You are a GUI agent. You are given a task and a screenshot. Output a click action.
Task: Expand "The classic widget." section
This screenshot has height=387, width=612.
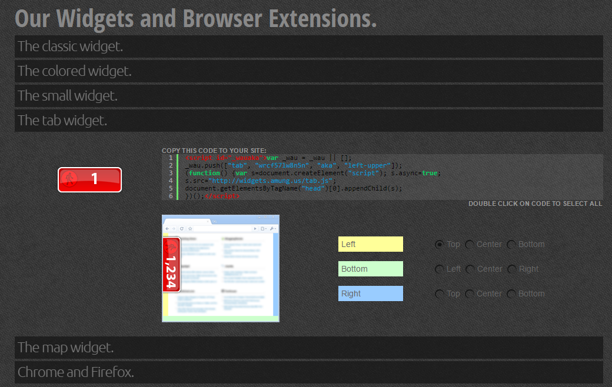309,46
